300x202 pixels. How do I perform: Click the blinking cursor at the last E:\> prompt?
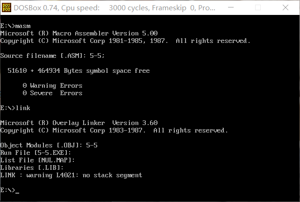tap(17, 190)
